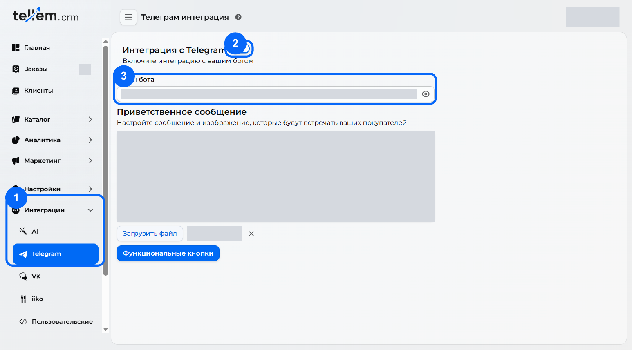The height and width of the screenshot is (350, 632).
Task: Toggle the hamburger sidebar menu button
Action: click(128, 17)
